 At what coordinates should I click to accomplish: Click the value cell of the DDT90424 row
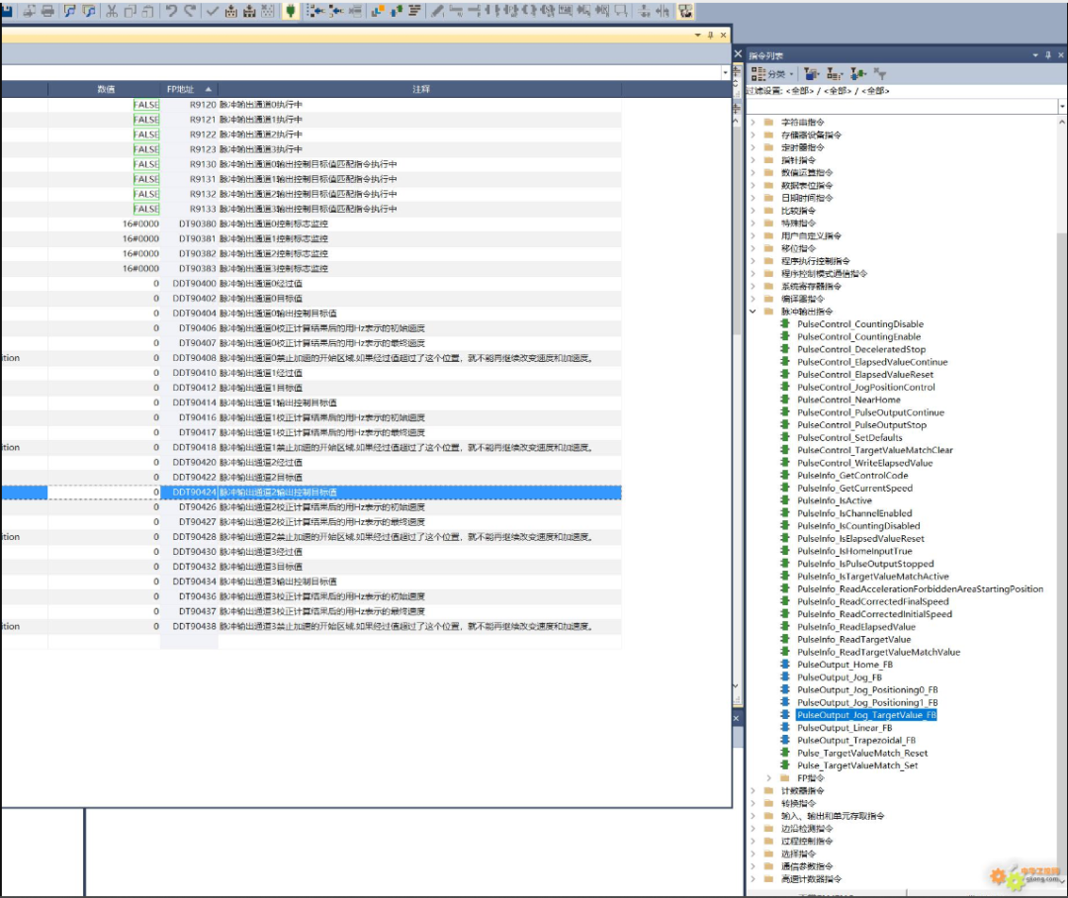[104, 492]
